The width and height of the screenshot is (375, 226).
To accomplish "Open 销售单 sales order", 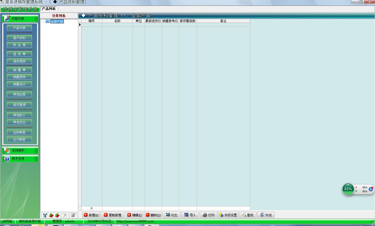I will (20, 70).
